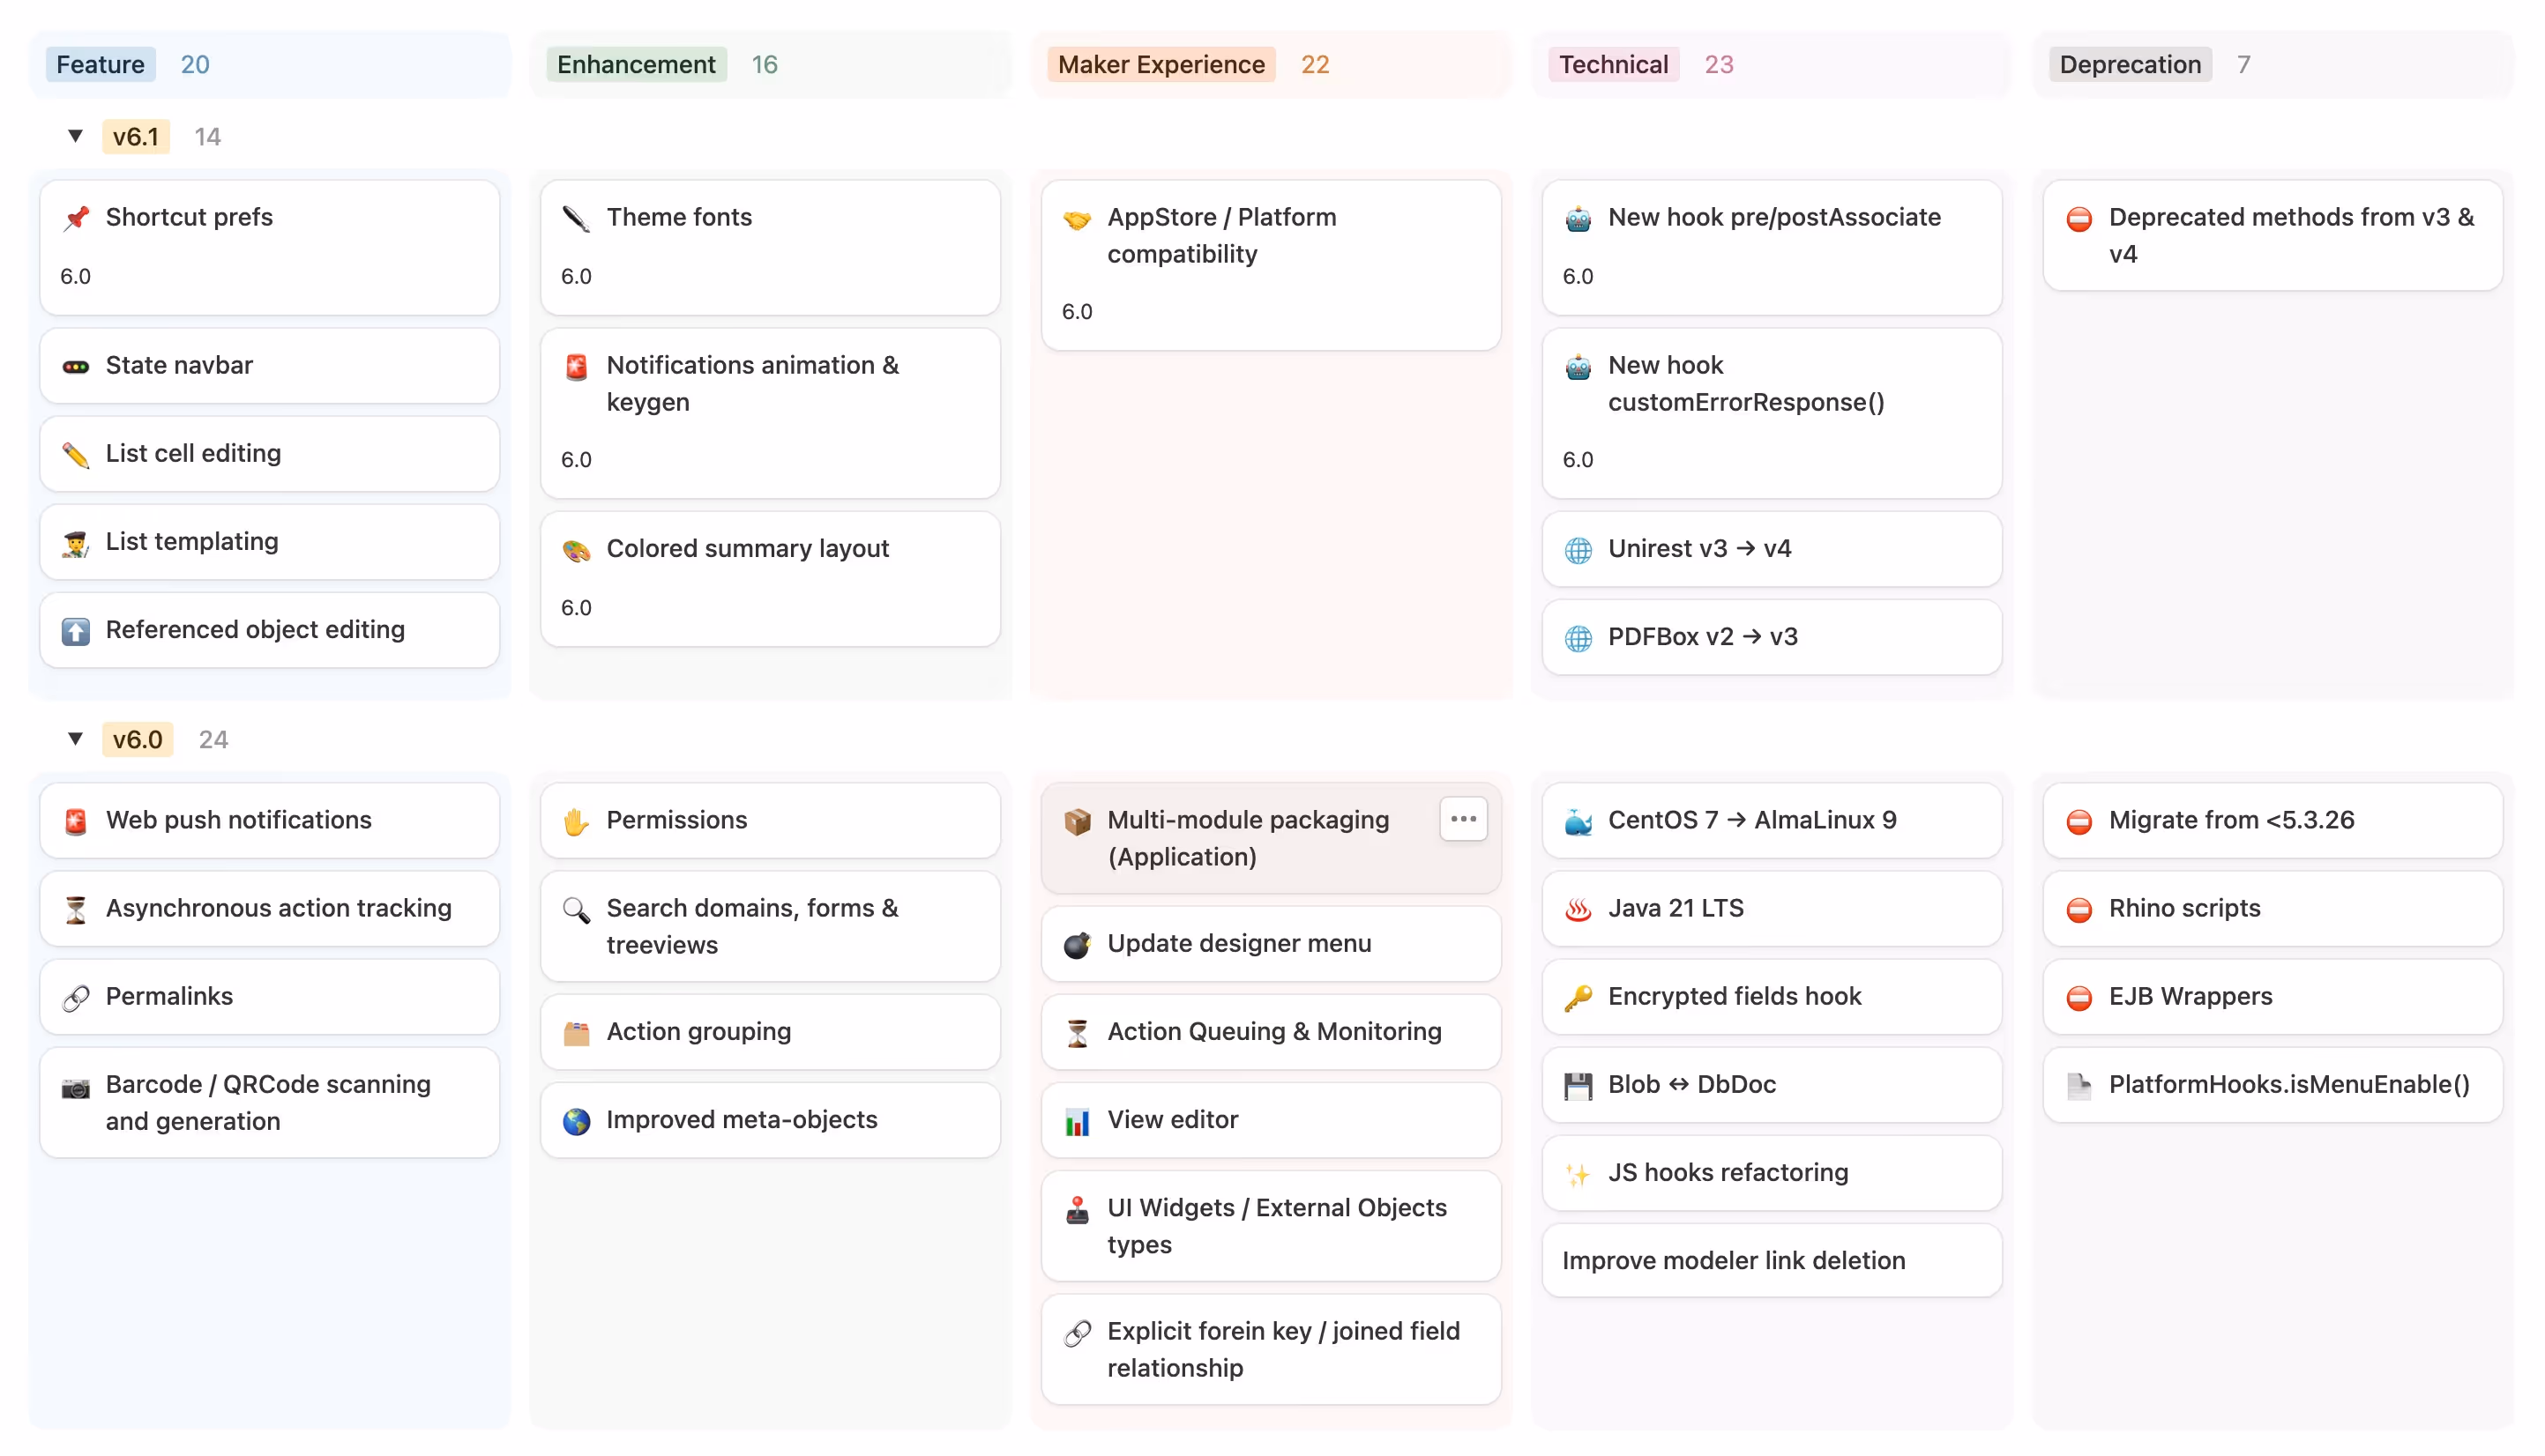Viewport: 2545px width, 1456px height.
Task: Click the hourglass icon on Asynchronous action tracking
Action: [x=76, y=910]
